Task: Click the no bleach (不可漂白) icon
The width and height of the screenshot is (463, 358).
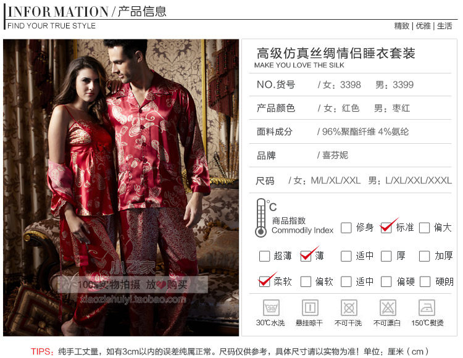Action: tap(388, 308)
